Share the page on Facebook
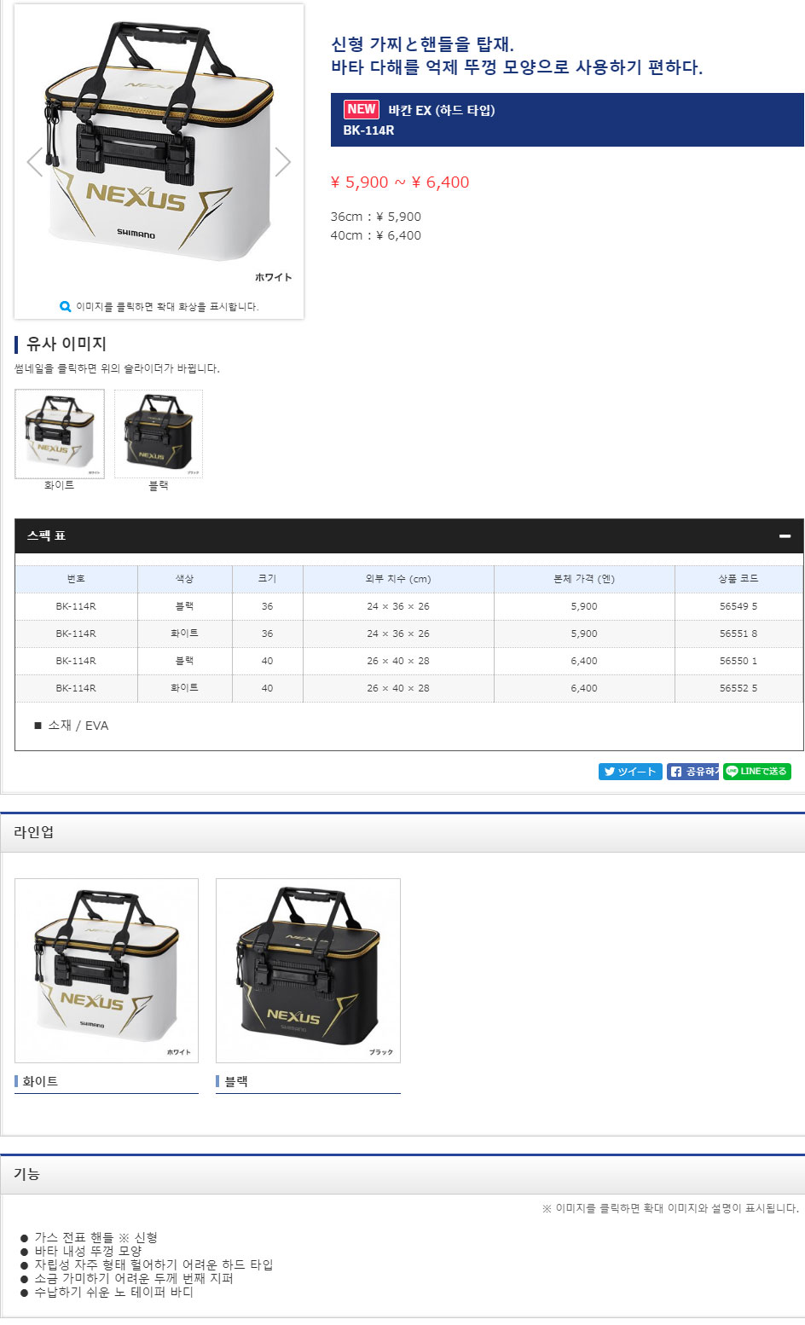The image size is (805, 1325). [692, 772]
